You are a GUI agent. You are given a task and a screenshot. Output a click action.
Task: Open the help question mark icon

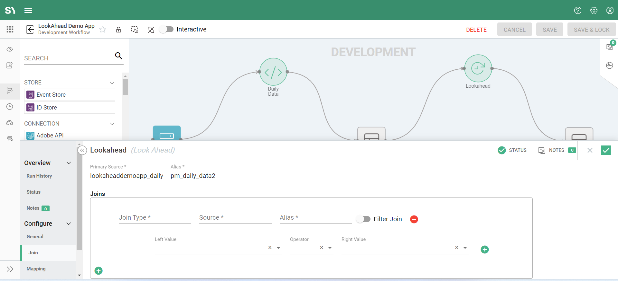coord(578,10)
